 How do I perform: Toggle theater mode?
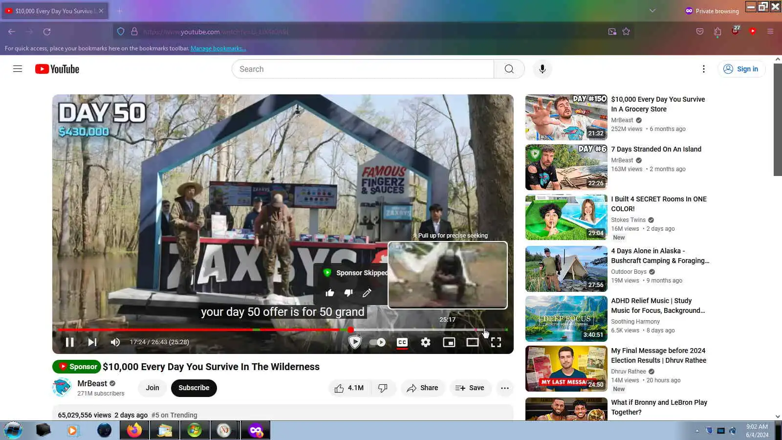tap(472, 342)
